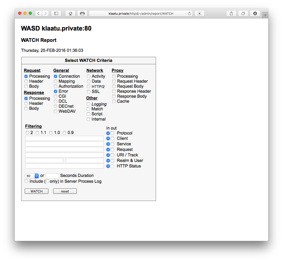
Task: Reload page using address bar refresh icon
Action: point(189,13)
